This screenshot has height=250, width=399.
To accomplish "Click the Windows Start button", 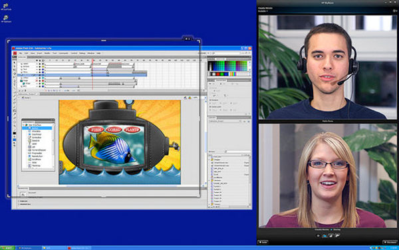I will (7, 248).
